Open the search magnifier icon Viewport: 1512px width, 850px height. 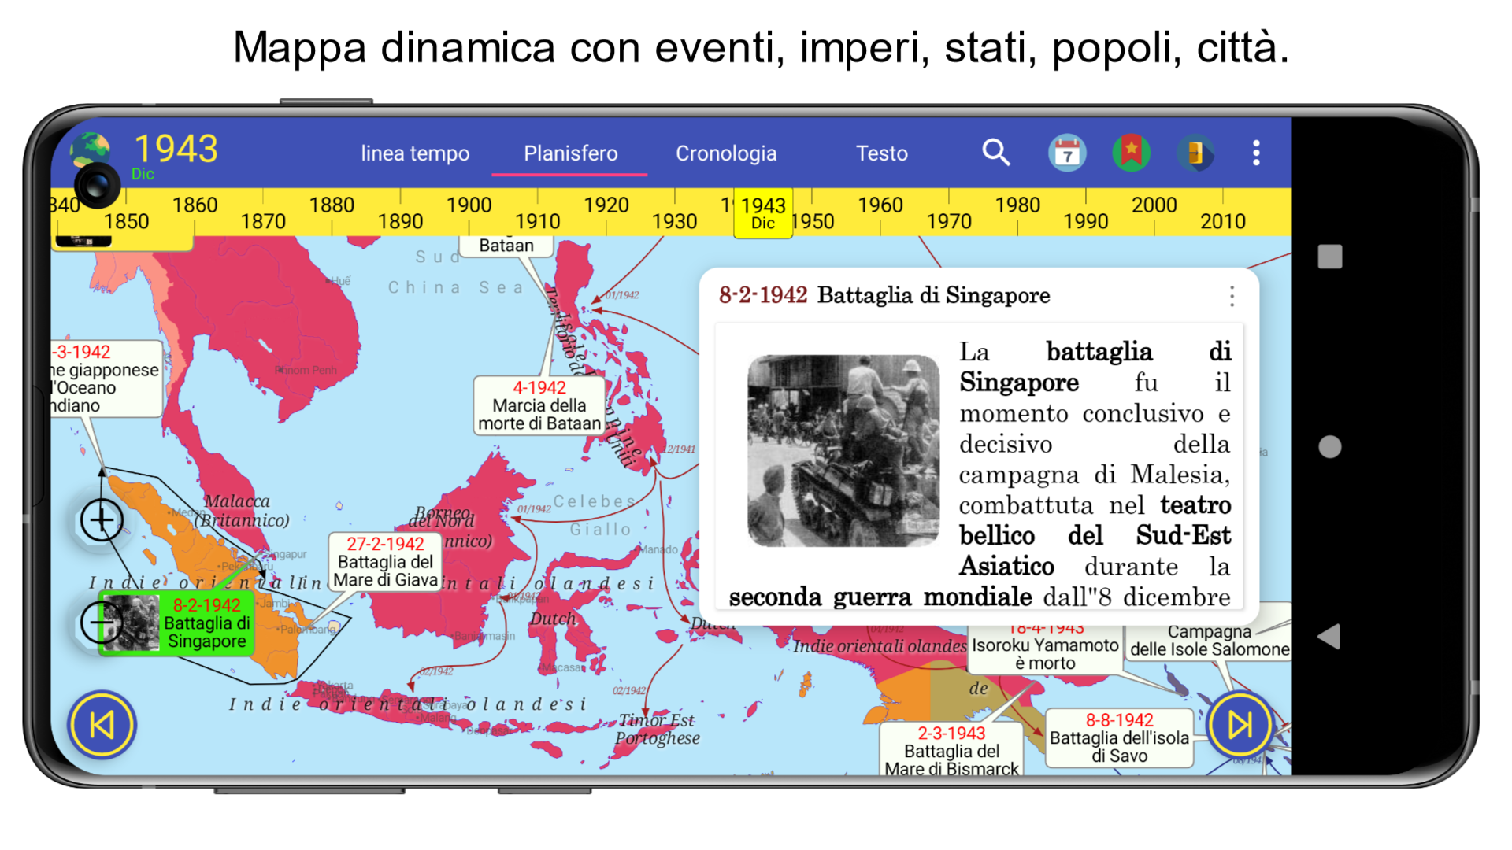click(x=996, y=153)
